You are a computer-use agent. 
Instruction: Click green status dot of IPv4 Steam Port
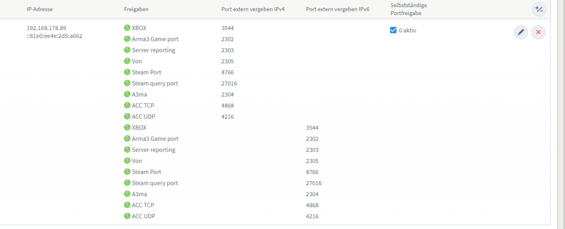pos(127,72)
